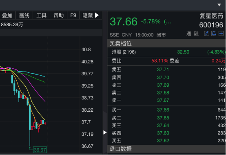The width and height of the screenshot is (226, 155).
Task: Set a price alert with bell icon
Action: pyautogui.click(x=214, y=34)
